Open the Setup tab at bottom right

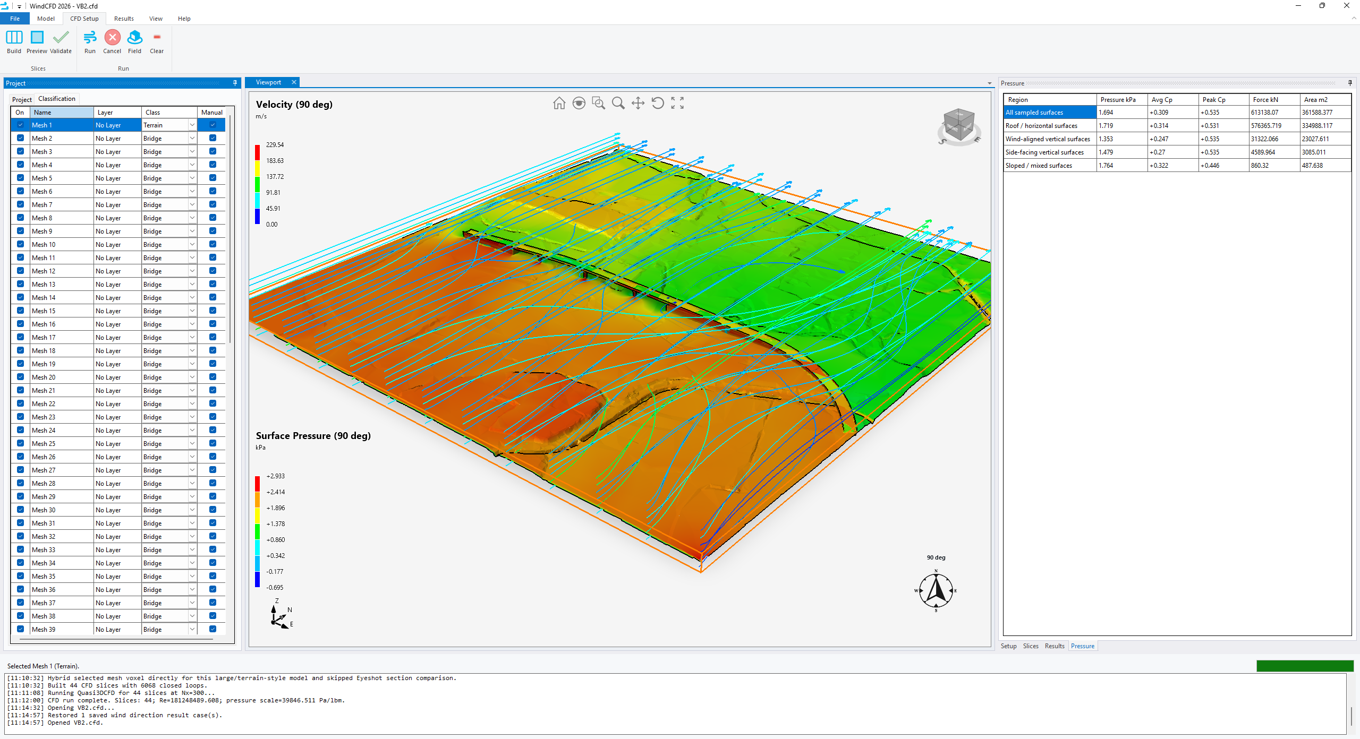click(x=1008, y=646)
